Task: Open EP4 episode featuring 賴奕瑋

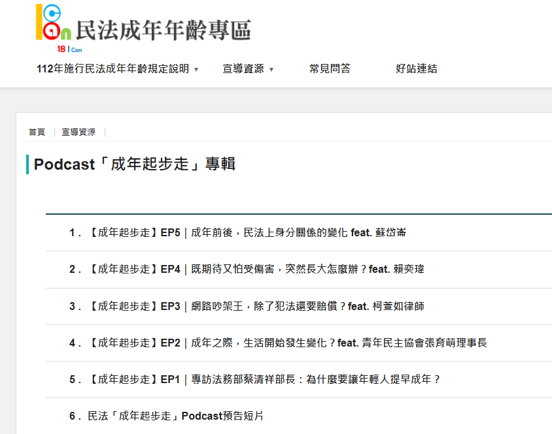Action: (x=256, y=269)
